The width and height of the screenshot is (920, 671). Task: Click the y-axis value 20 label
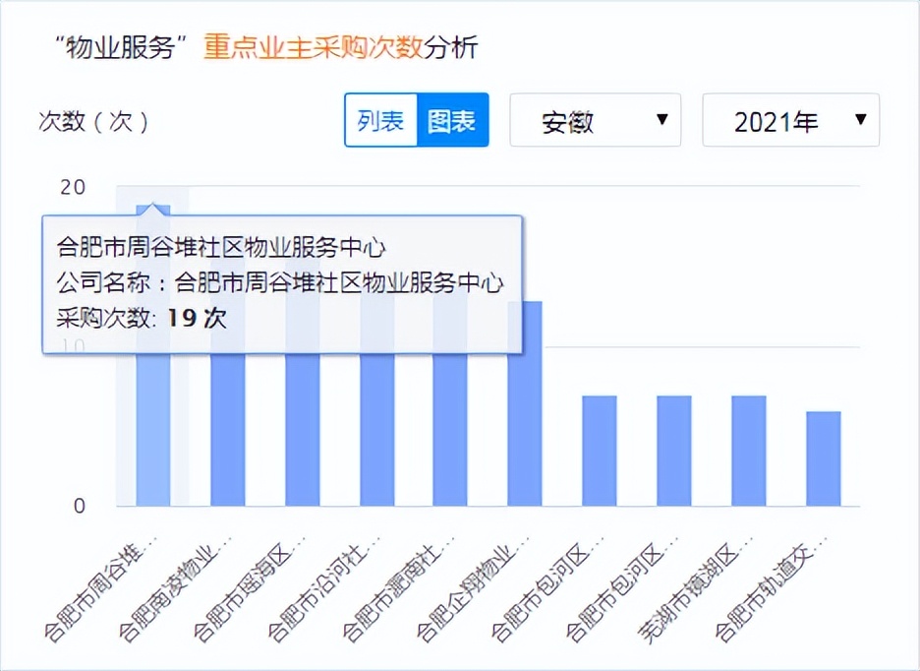click(x=74, y=187)
